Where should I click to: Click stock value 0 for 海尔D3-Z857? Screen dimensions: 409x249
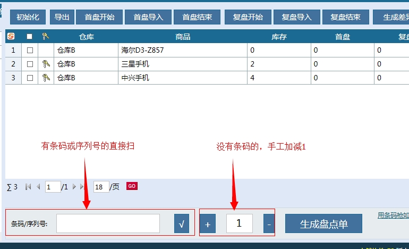click(279, 50)
